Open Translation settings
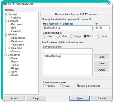 18,45
